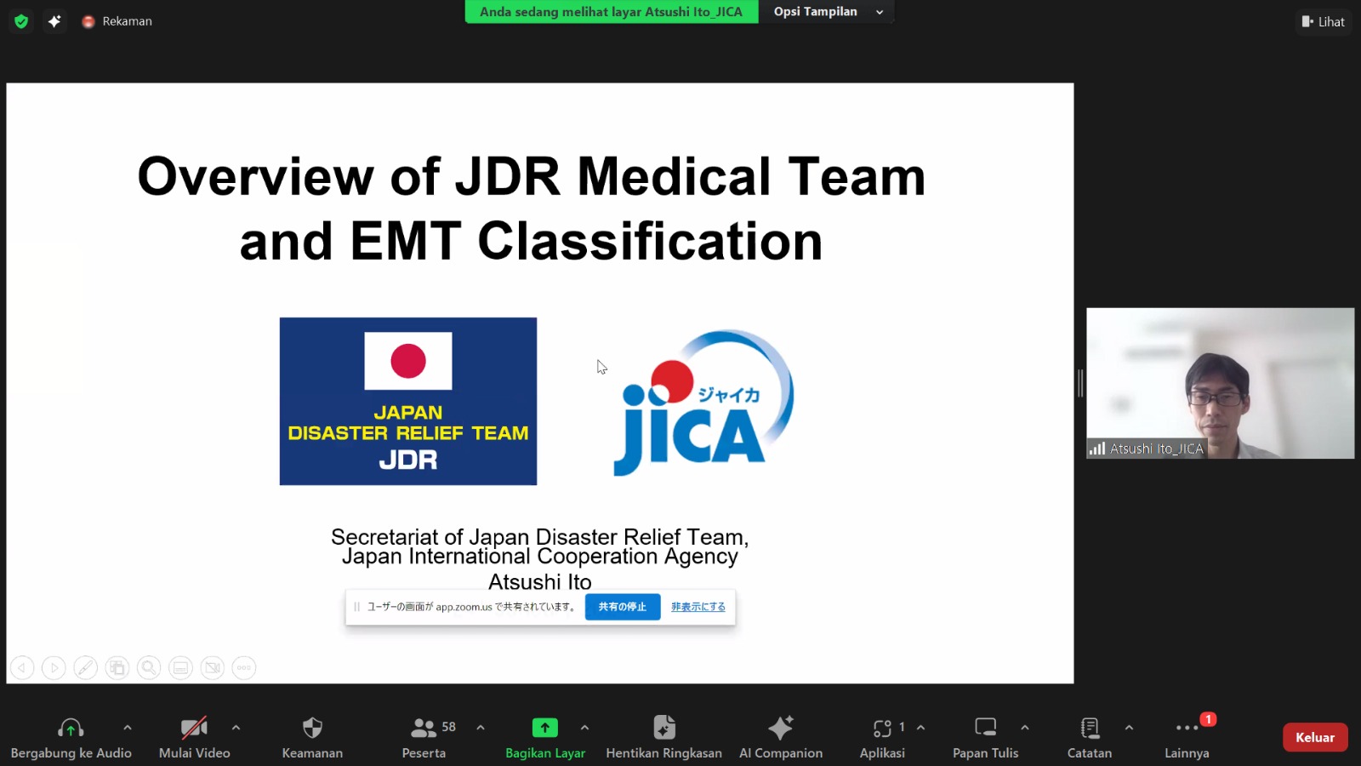Viewport: 1361px width, 766px height.
Task: Show all slides overview icon
Action: [x=117, y=668]
